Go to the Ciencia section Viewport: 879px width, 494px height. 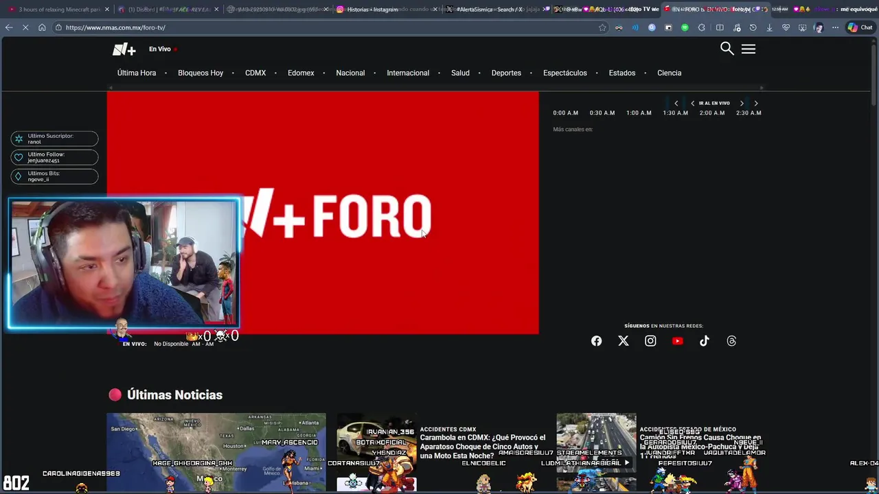click(x=669, y=73)
